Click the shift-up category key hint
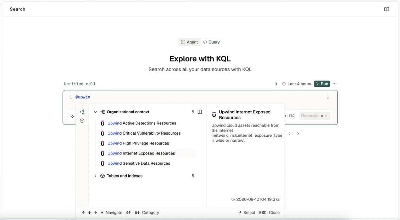This screenshot has height=220, width=400. (x=129, y=213)
